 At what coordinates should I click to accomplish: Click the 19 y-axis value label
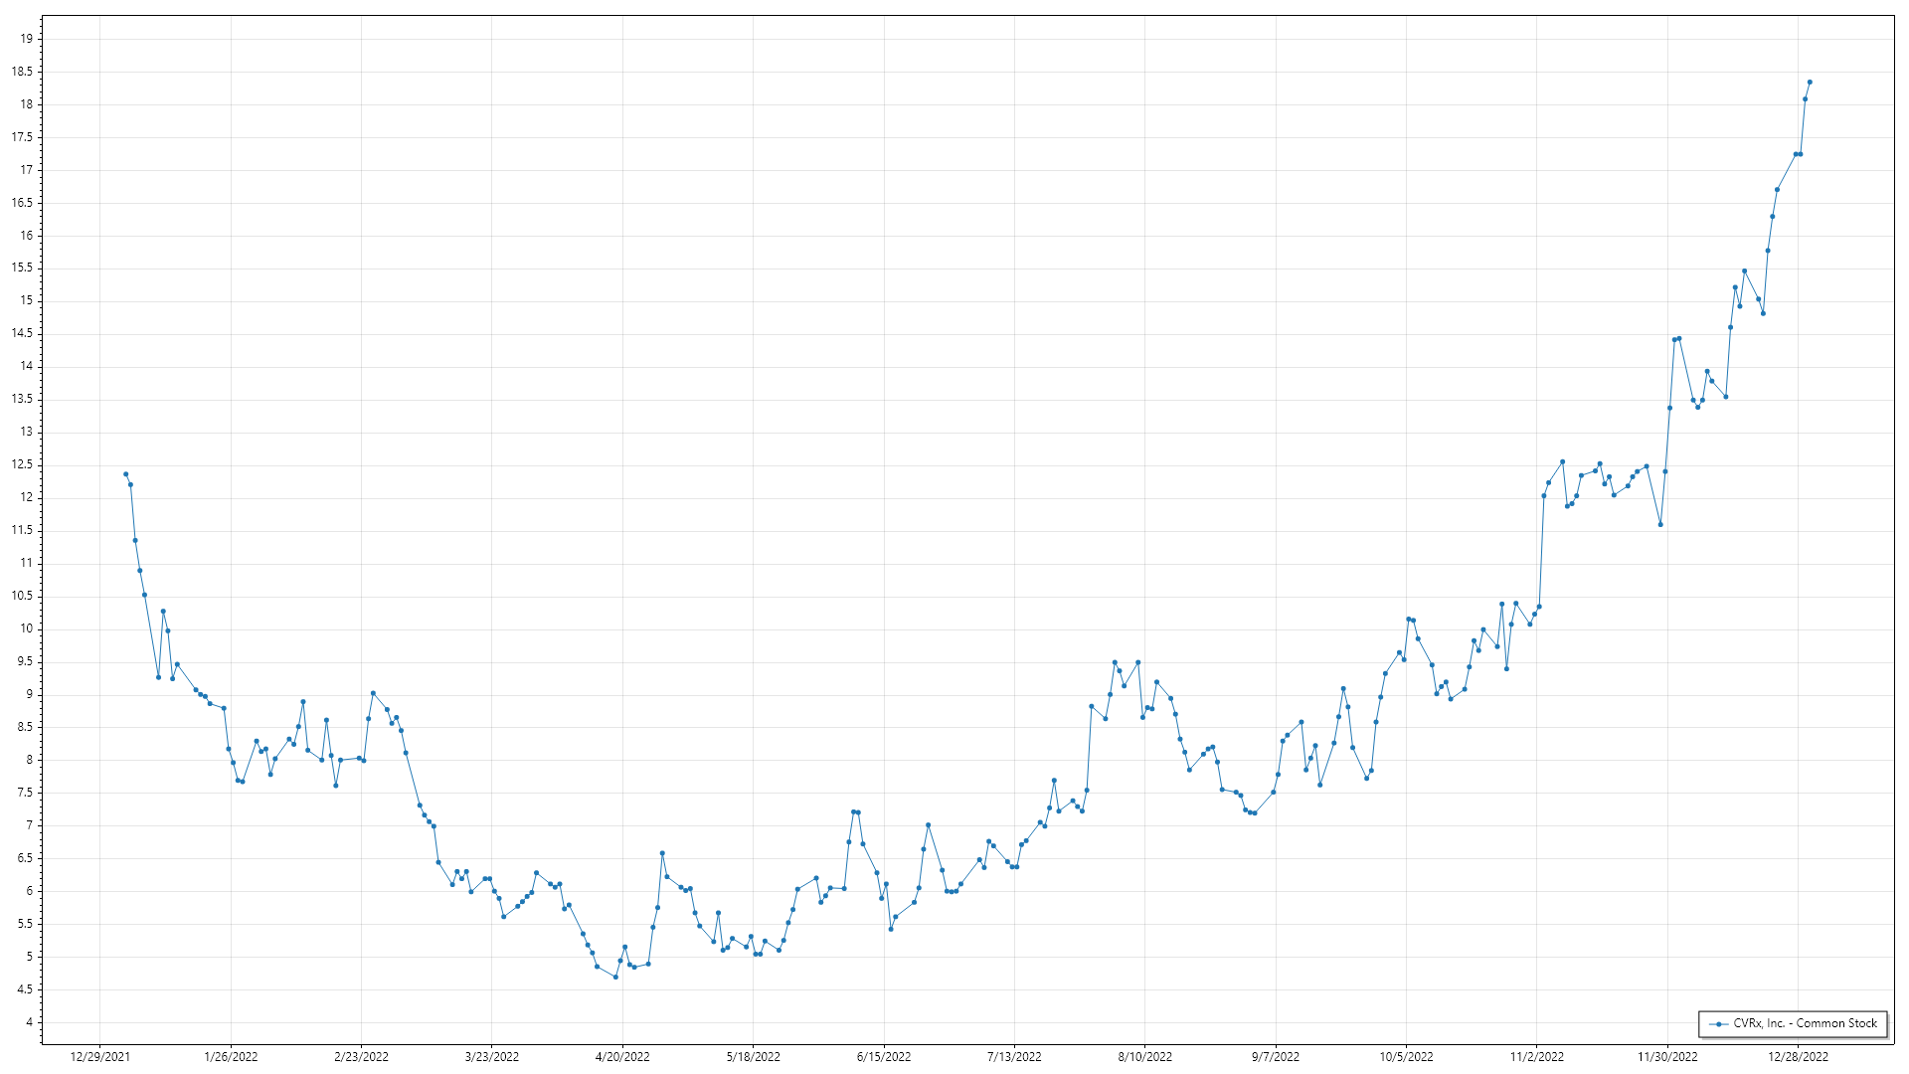(x=26, y=39)
